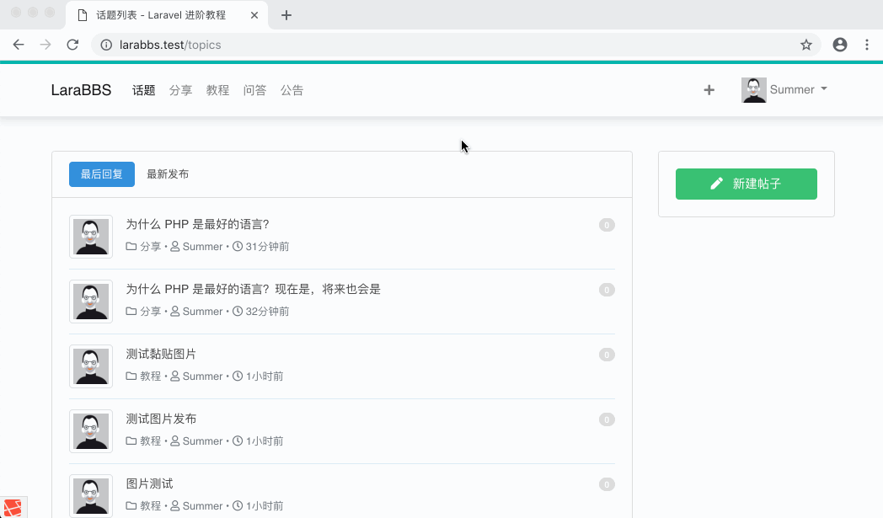Click the folder category icon beside 教程 on 测试图片发布
The image size is (883, 518).
point(131,441)
